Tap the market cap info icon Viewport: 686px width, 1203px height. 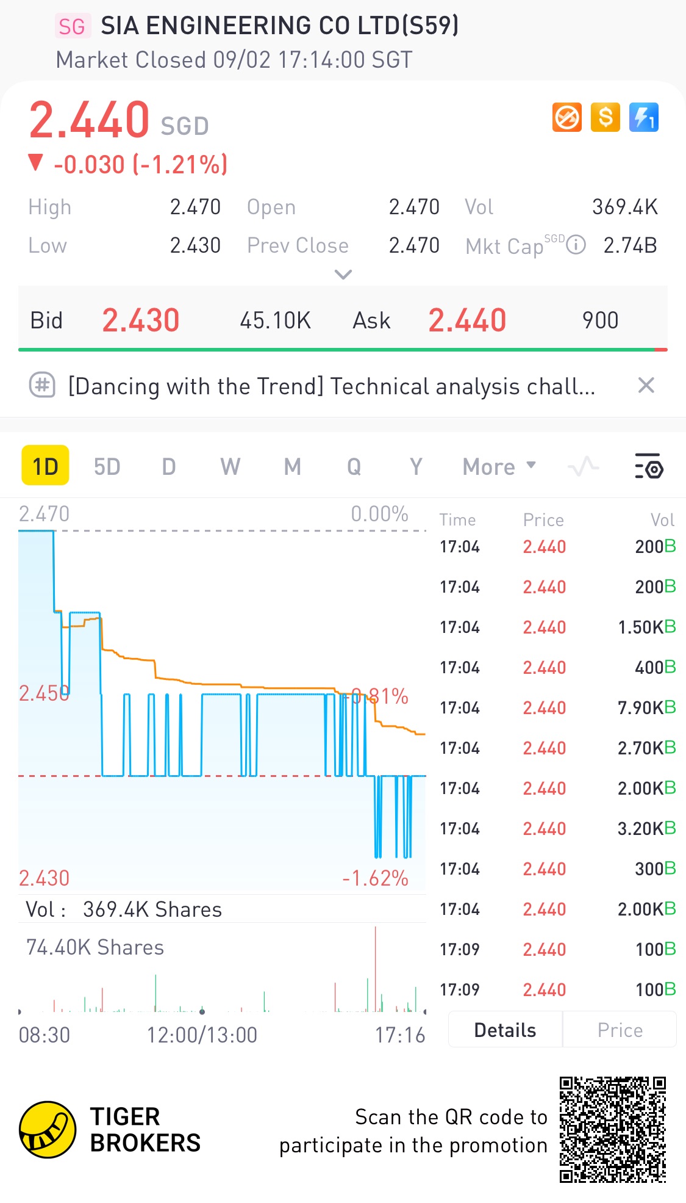(576, 245)
